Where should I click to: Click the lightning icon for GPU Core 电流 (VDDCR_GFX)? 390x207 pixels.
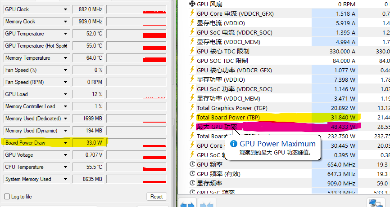(x=192, y=13)
